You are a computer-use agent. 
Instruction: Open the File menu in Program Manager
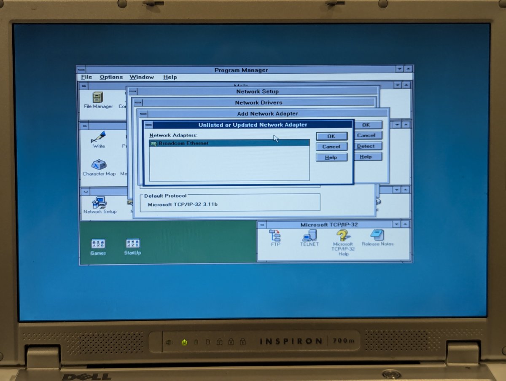click(86, 77)
